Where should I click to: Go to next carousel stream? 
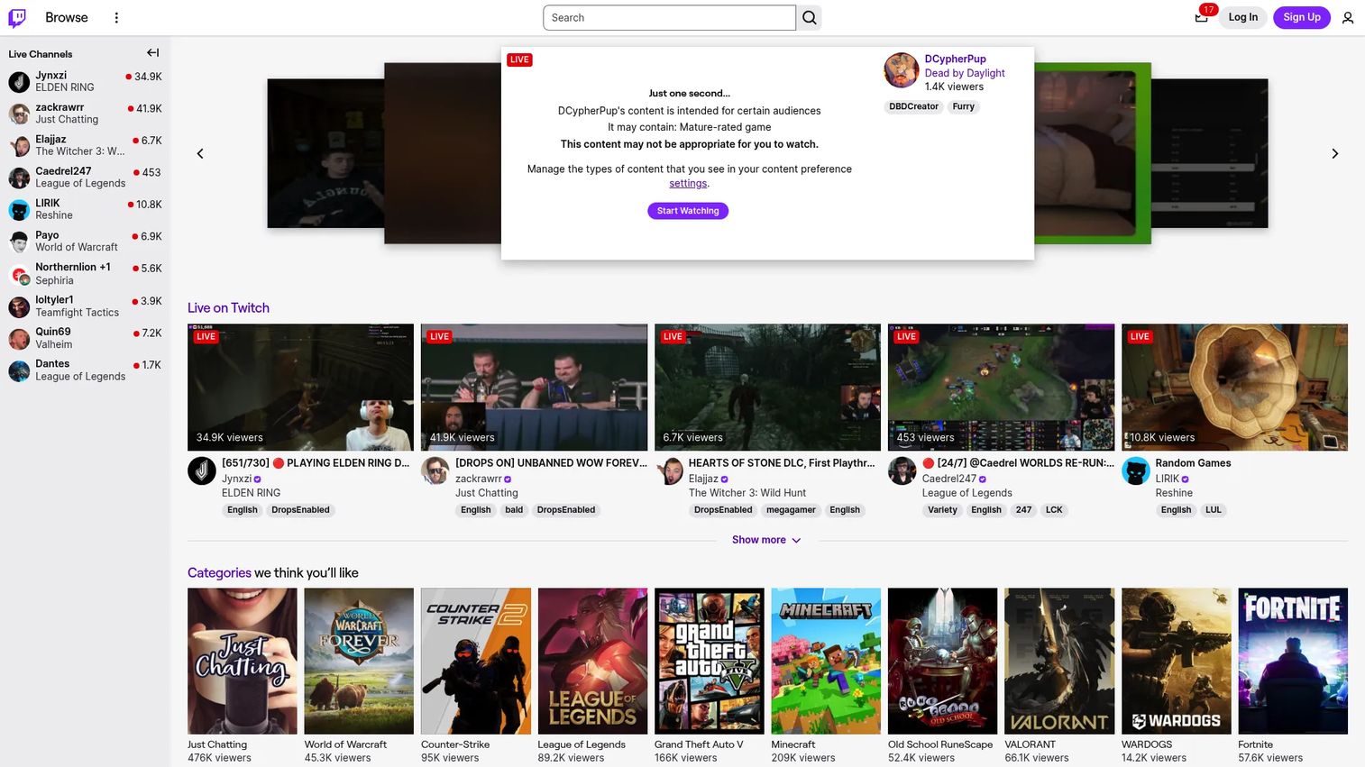(x=1335, y=154)
